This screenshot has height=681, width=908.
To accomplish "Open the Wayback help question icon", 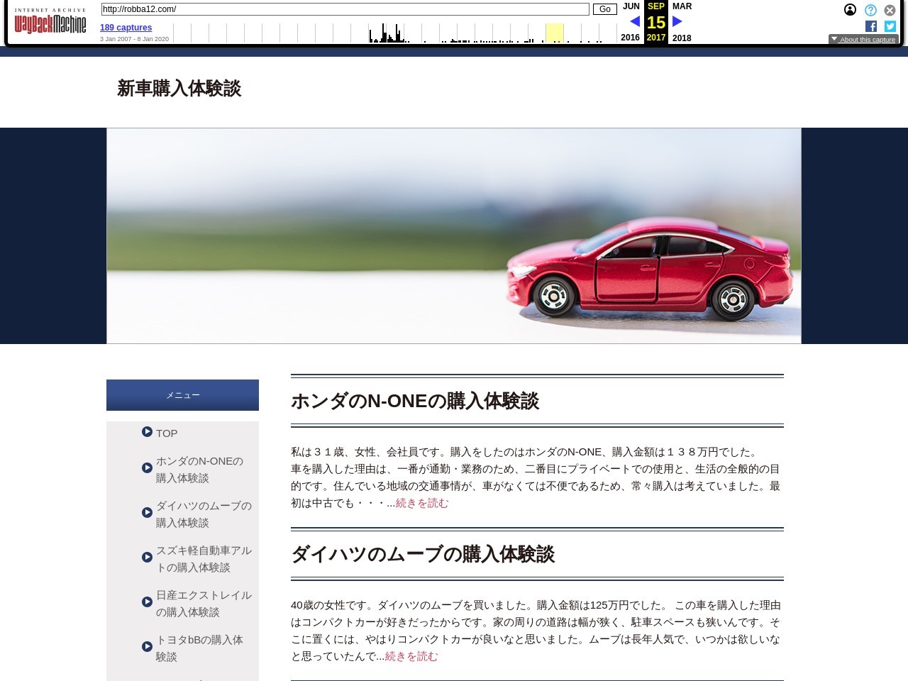I will (x=870, y=10).
